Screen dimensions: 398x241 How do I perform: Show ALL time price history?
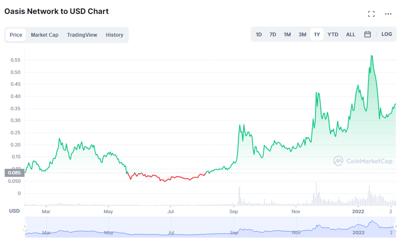click(x=351, y=34)
